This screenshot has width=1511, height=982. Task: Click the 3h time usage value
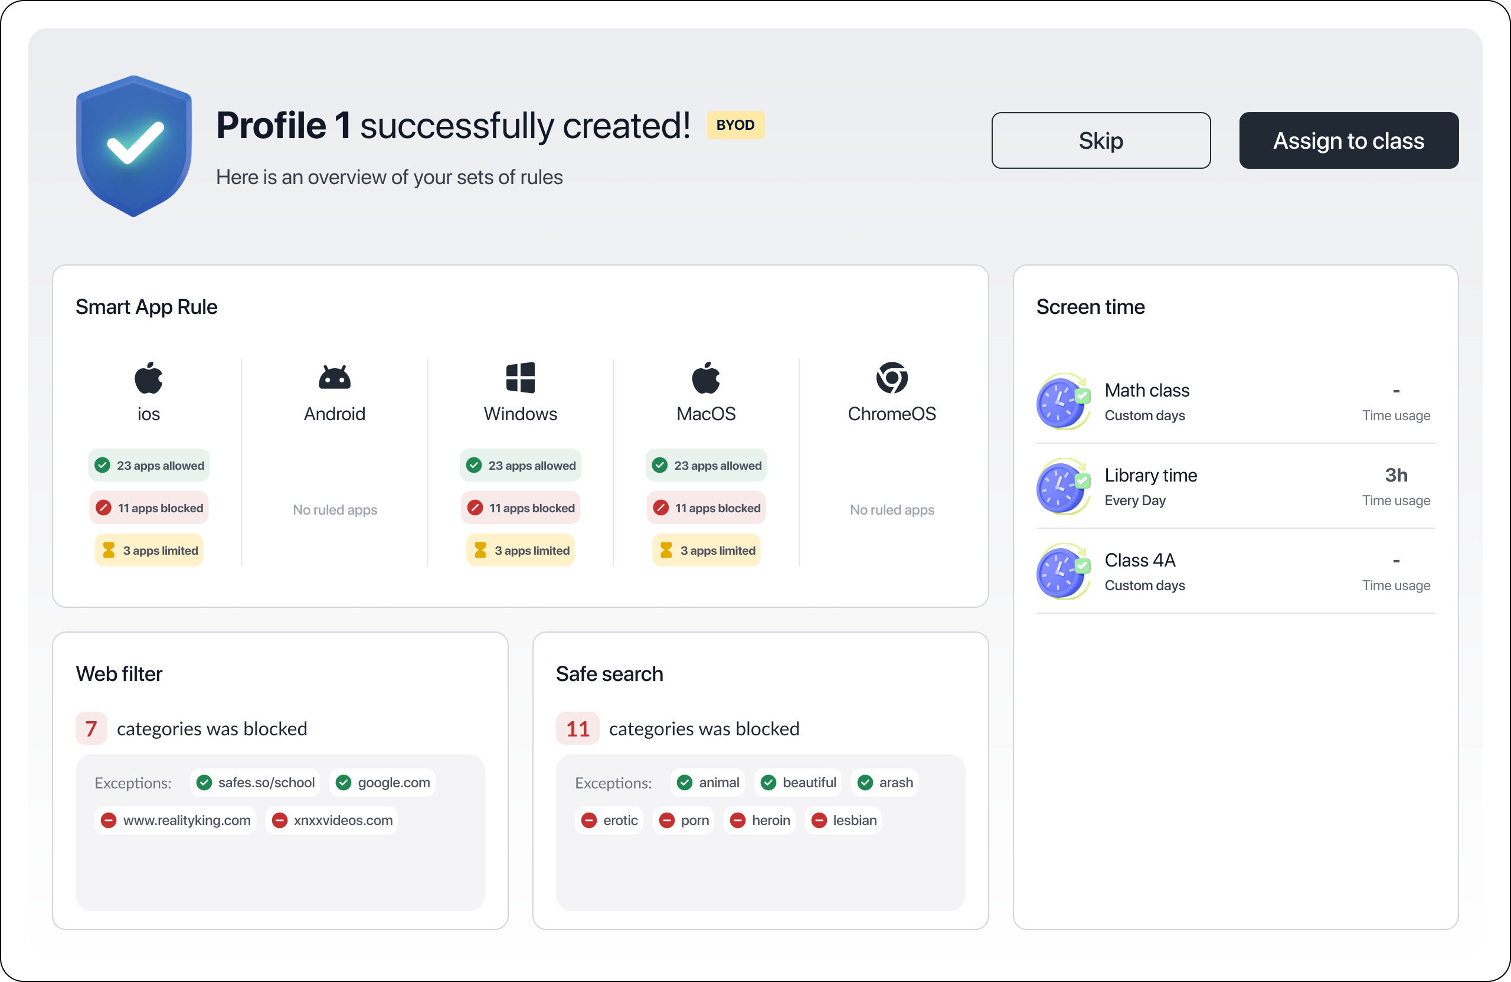click(x=1395, y=475)
